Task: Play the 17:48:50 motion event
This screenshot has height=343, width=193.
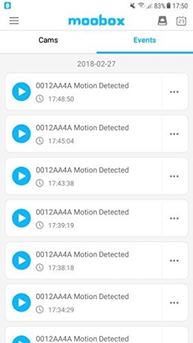Action: 22,92
